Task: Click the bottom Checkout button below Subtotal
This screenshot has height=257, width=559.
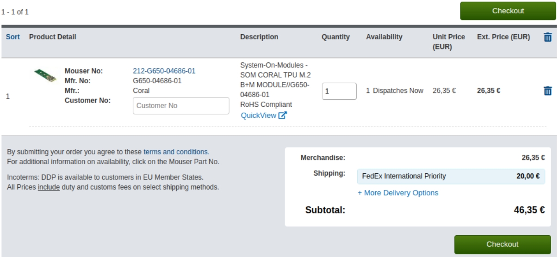Action: 503,245
